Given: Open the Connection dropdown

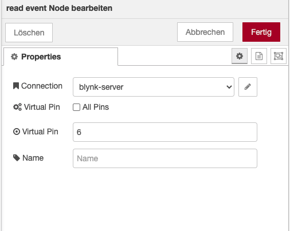Looking at the screenshot, I should 154,87.
